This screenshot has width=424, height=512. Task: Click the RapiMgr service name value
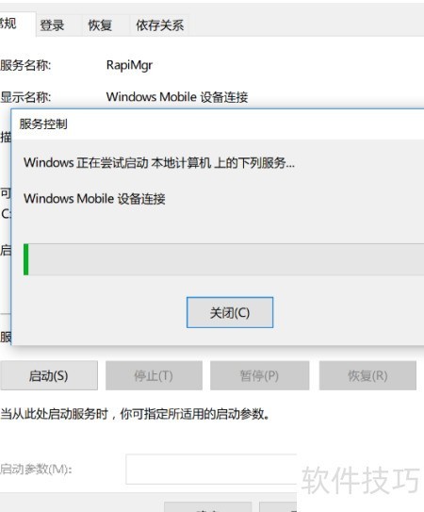129,65
